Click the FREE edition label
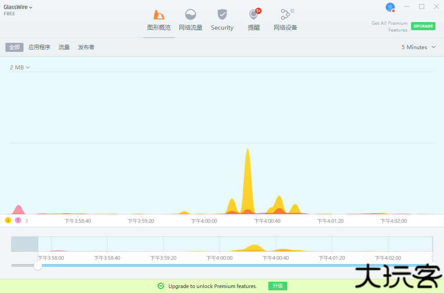 [9, 14]
